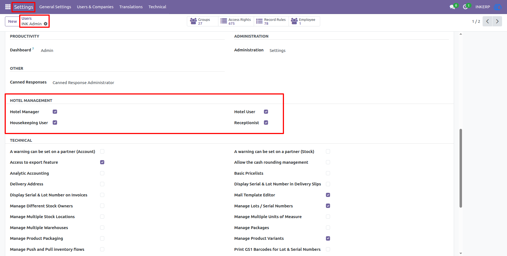Image resolution: width=507 pixels, height=256 pixels.
Task: Go to next user record arrow
Action: point(497,21)
